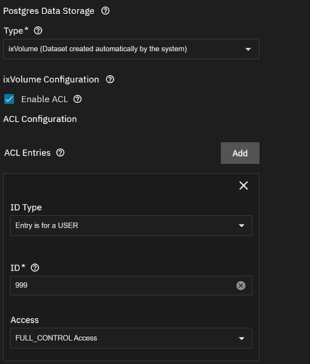Open the ixVolume Type dropdown
The width and height of the screenshot is (310, 364).
[x=131, y=49]
